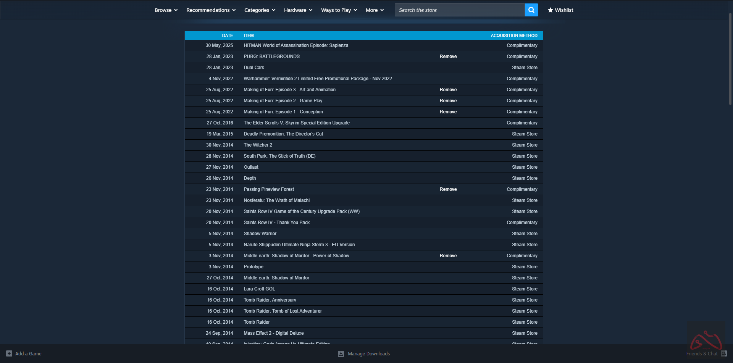Viewport: 733px width, 363px height.
Task: Remove Shadow of Mordor Power of Shadow
Action: [x=448, y=256]
